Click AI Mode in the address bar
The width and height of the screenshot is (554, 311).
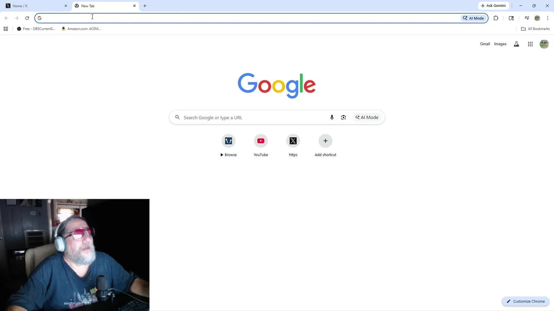click(x=473, y=18)
